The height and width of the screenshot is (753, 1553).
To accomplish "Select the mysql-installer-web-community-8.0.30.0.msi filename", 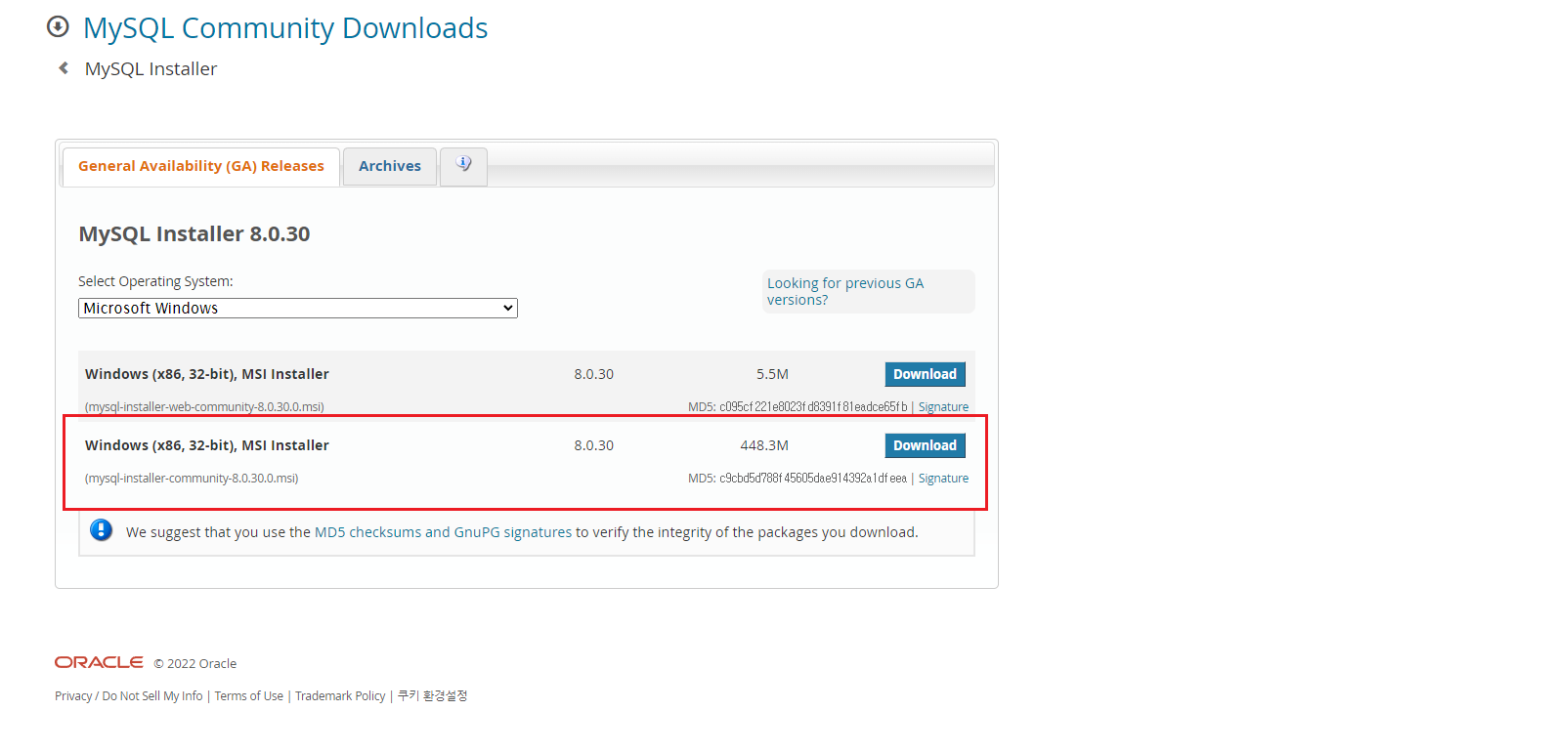I will [x=204, y=407].
